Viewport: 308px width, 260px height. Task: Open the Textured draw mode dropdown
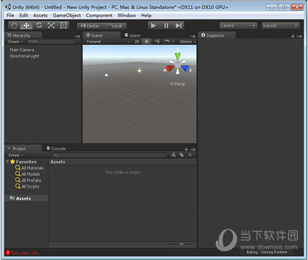(x=108, y=42)
